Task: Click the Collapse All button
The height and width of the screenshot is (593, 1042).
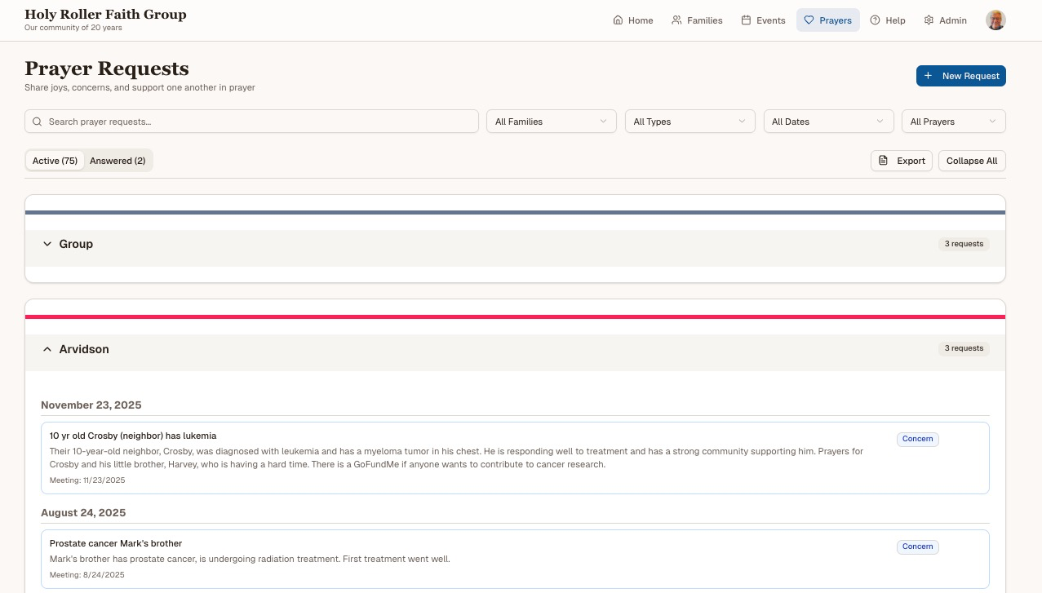Action: 972,161
